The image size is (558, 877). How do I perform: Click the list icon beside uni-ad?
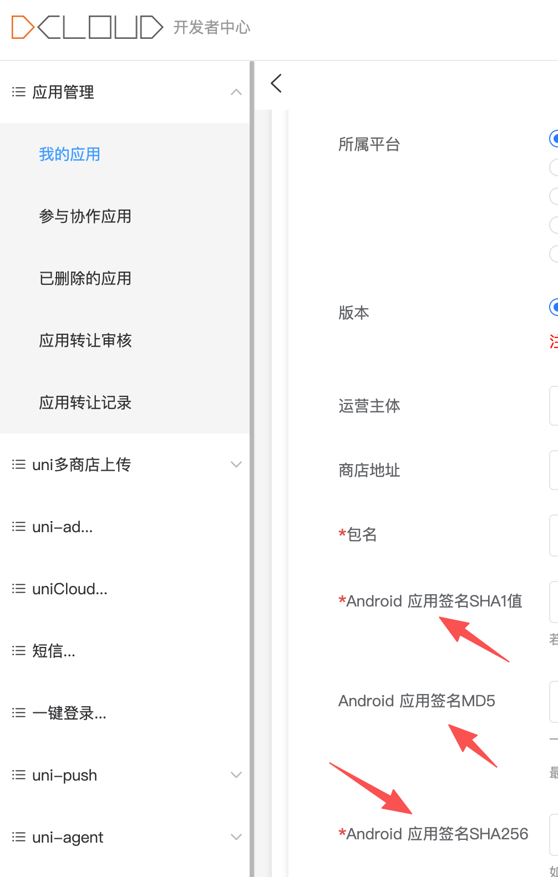click(19, 527)
